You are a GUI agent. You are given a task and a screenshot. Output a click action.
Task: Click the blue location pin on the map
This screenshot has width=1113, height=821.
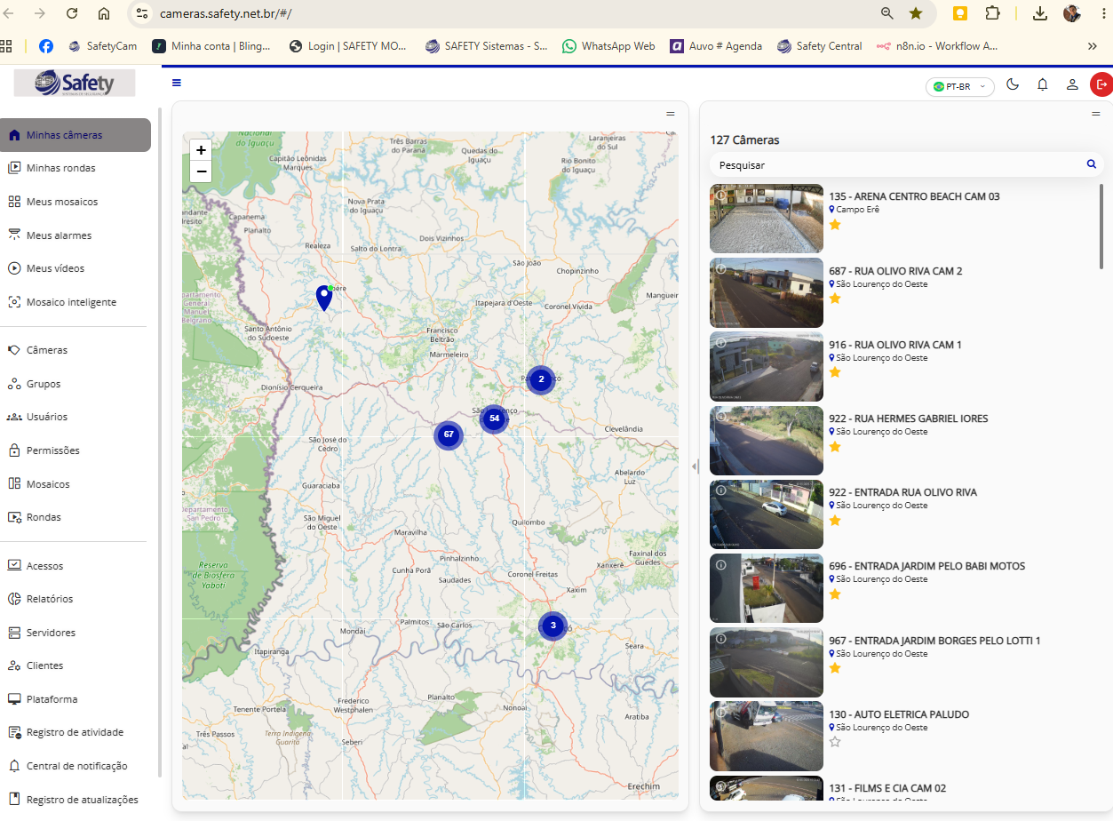coord(324,298)
